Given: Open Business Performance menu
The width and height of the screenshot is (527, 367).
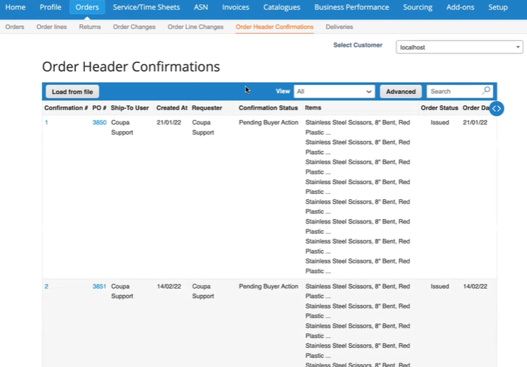Looking at the screenshot, I should pos(352,7).
